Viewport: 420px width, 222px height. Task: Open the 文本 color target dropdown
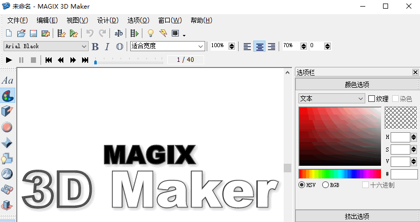pos(332,98)
